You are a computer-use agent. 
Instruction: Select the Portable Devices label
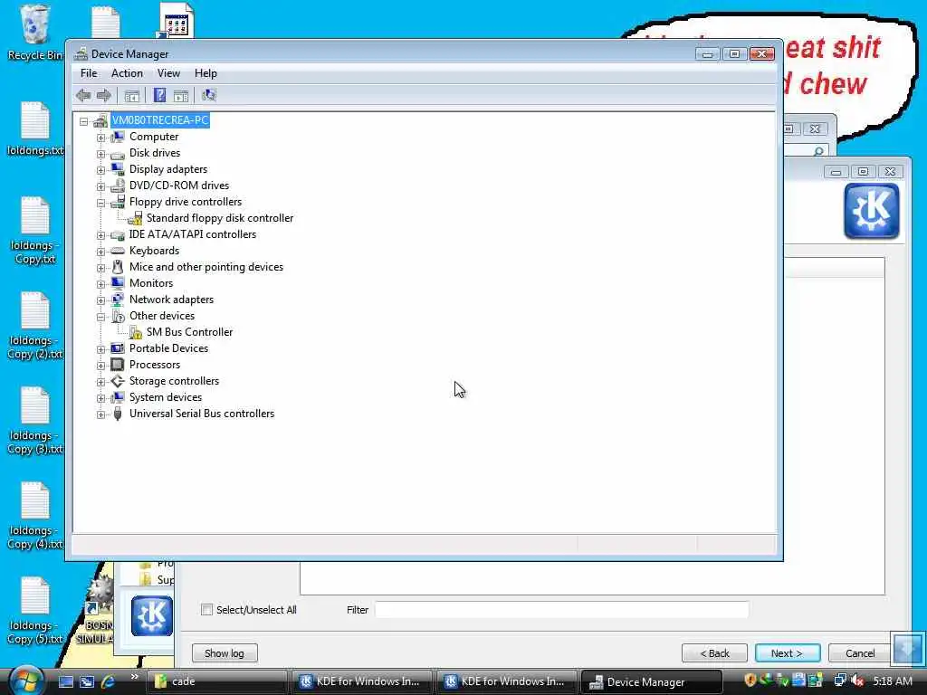(169, 348)
